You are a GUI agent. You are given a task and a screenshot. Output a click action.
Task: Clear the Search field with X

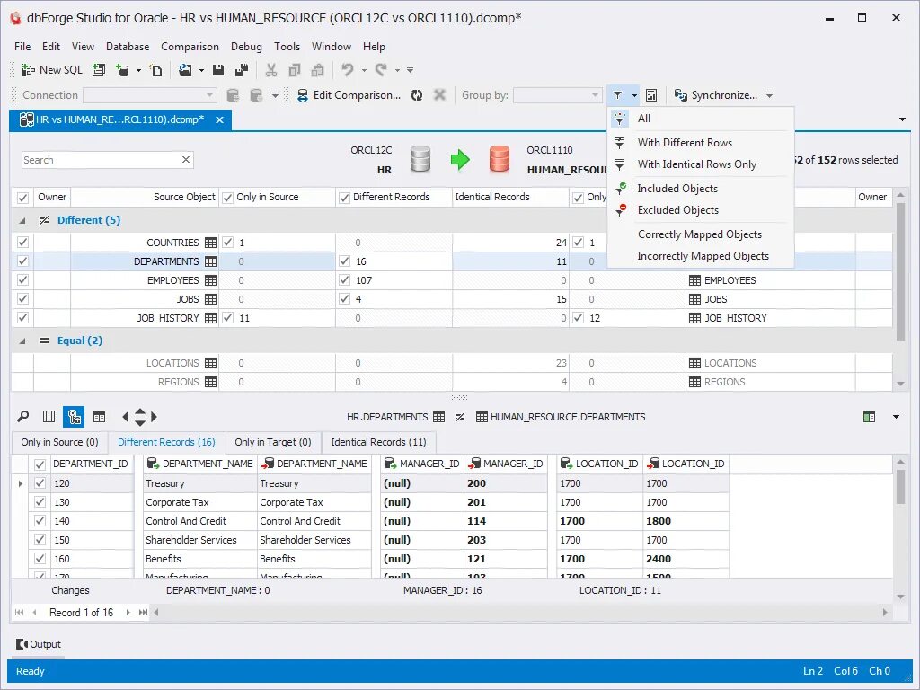point(186,160)
